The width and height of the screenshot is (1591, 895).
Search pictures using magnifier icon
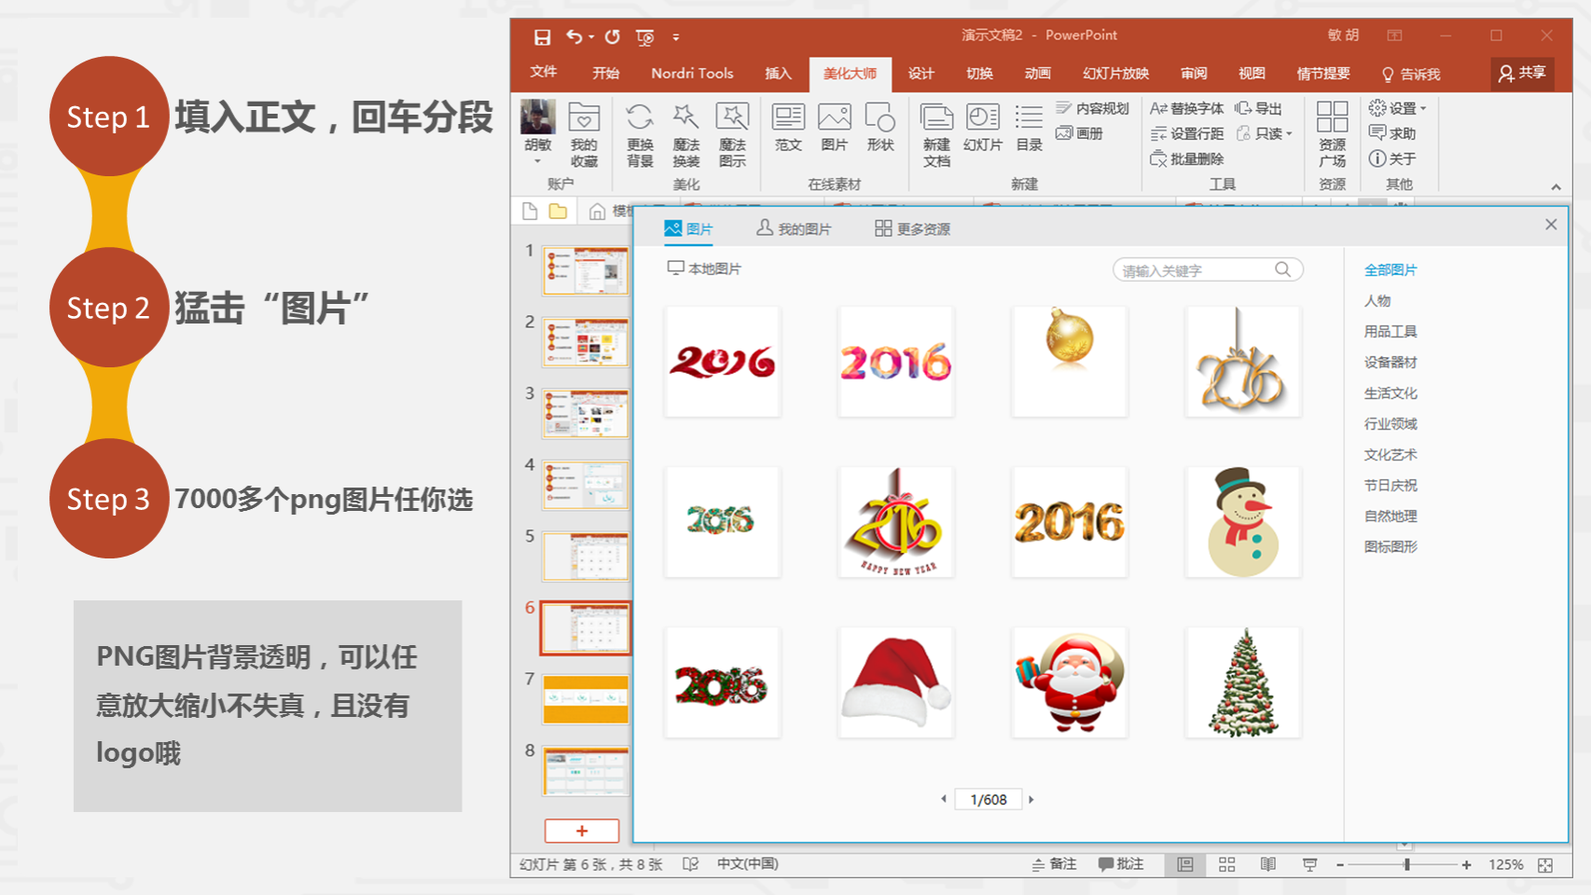click(1283, 269)
